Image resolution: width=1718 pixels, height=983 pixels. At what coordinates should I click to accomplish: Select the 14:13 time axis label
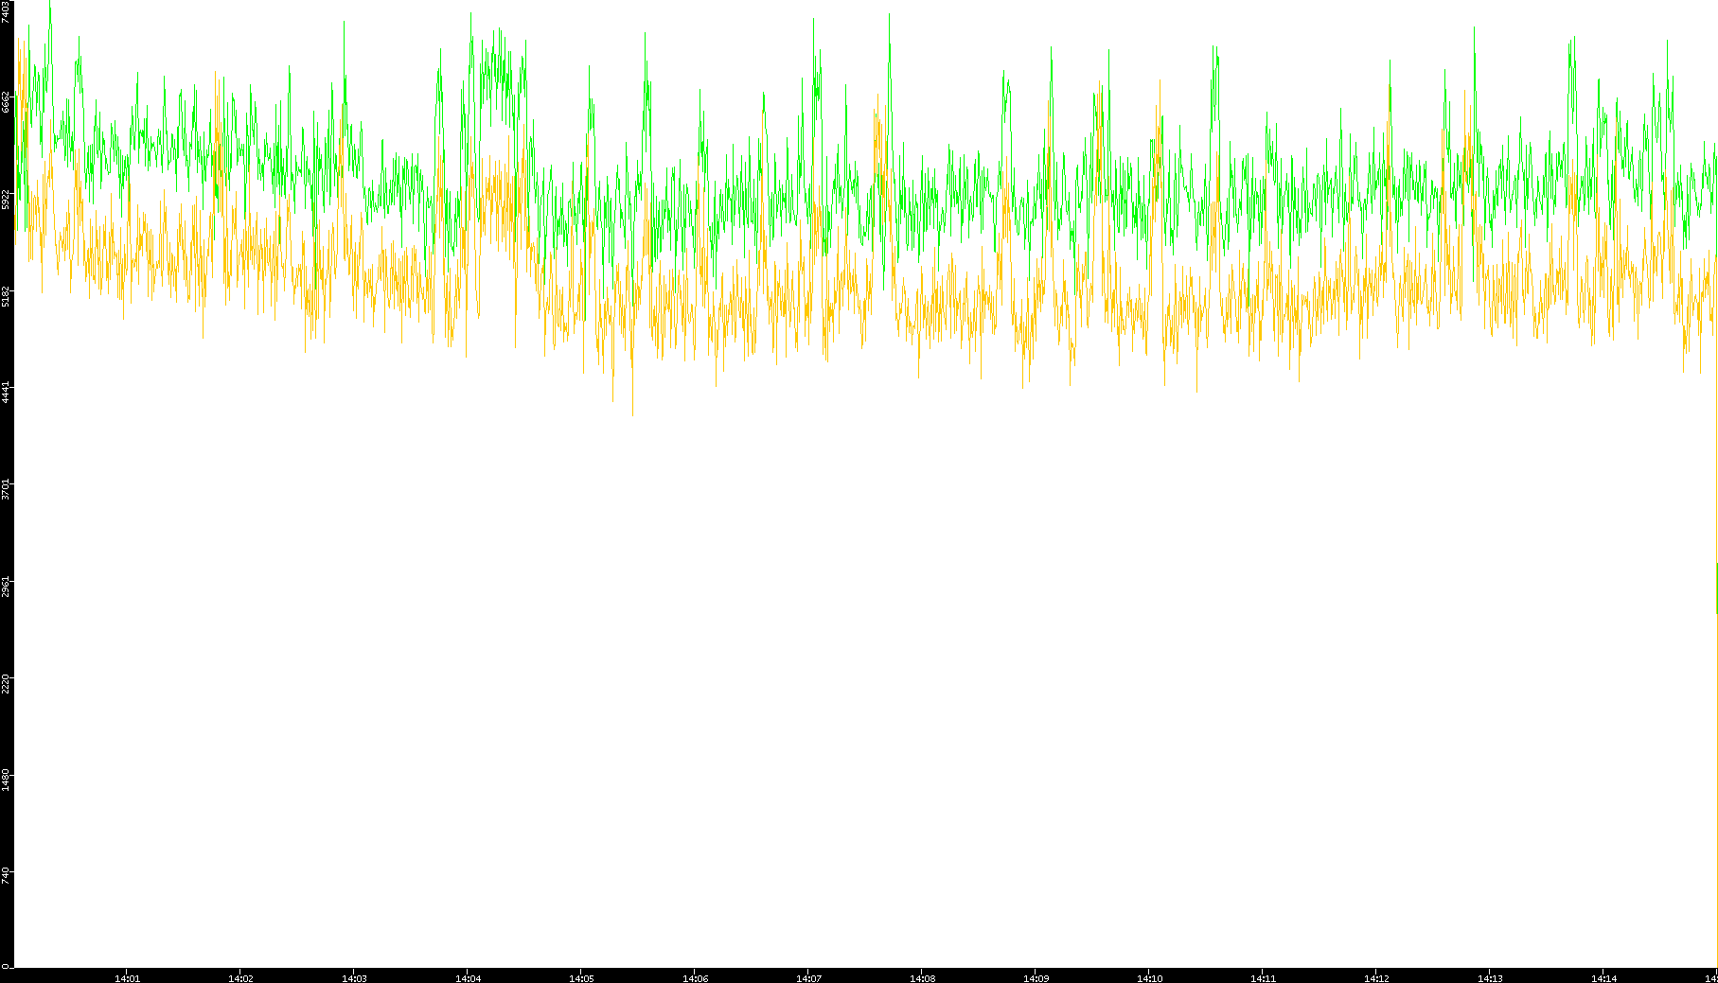[1491, 977]
